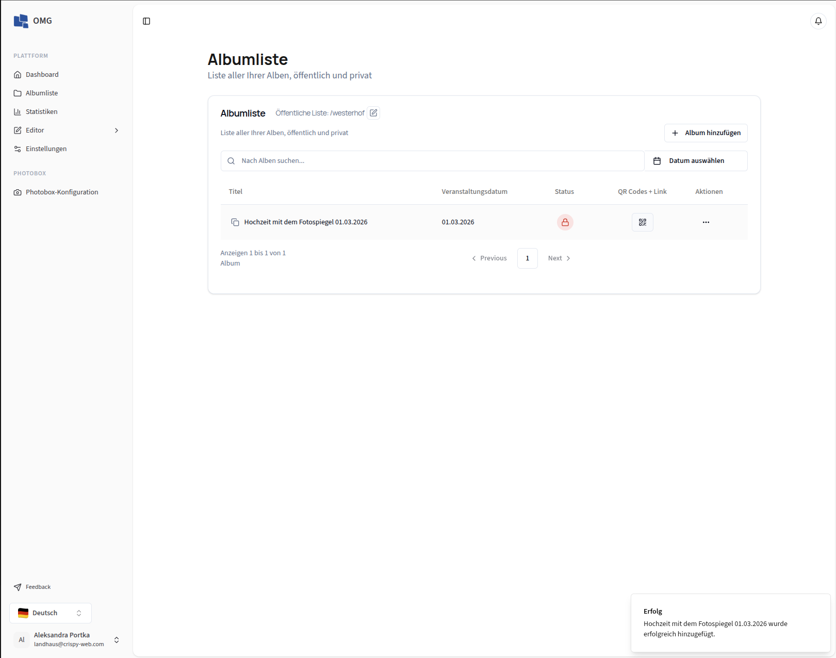
Task: Click the OMG logo icon
Action: pyautogui.click(x=21, y=21)
